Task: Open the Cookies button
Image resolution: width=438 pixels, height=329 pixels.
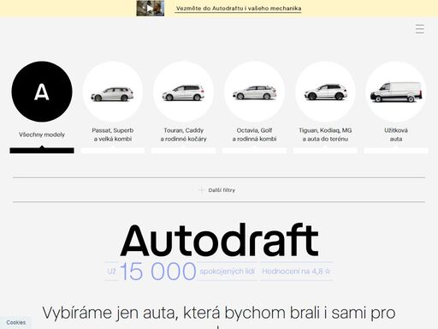Action: pyautogui.click(x=16, y=322)
